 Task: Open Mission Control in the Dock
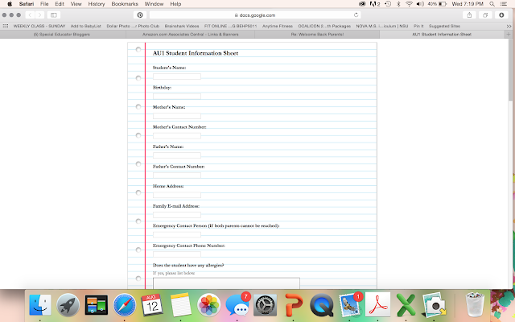click(97, 305)
